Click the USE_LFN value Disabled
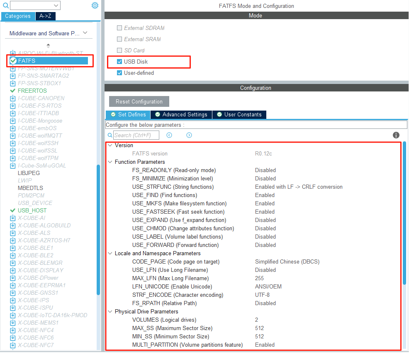409x355 pixels. [x=265, y=270]
